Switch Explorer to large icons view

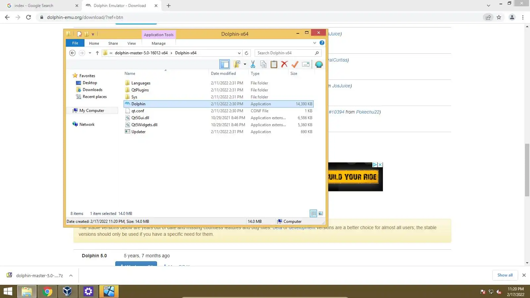(321, 214)
